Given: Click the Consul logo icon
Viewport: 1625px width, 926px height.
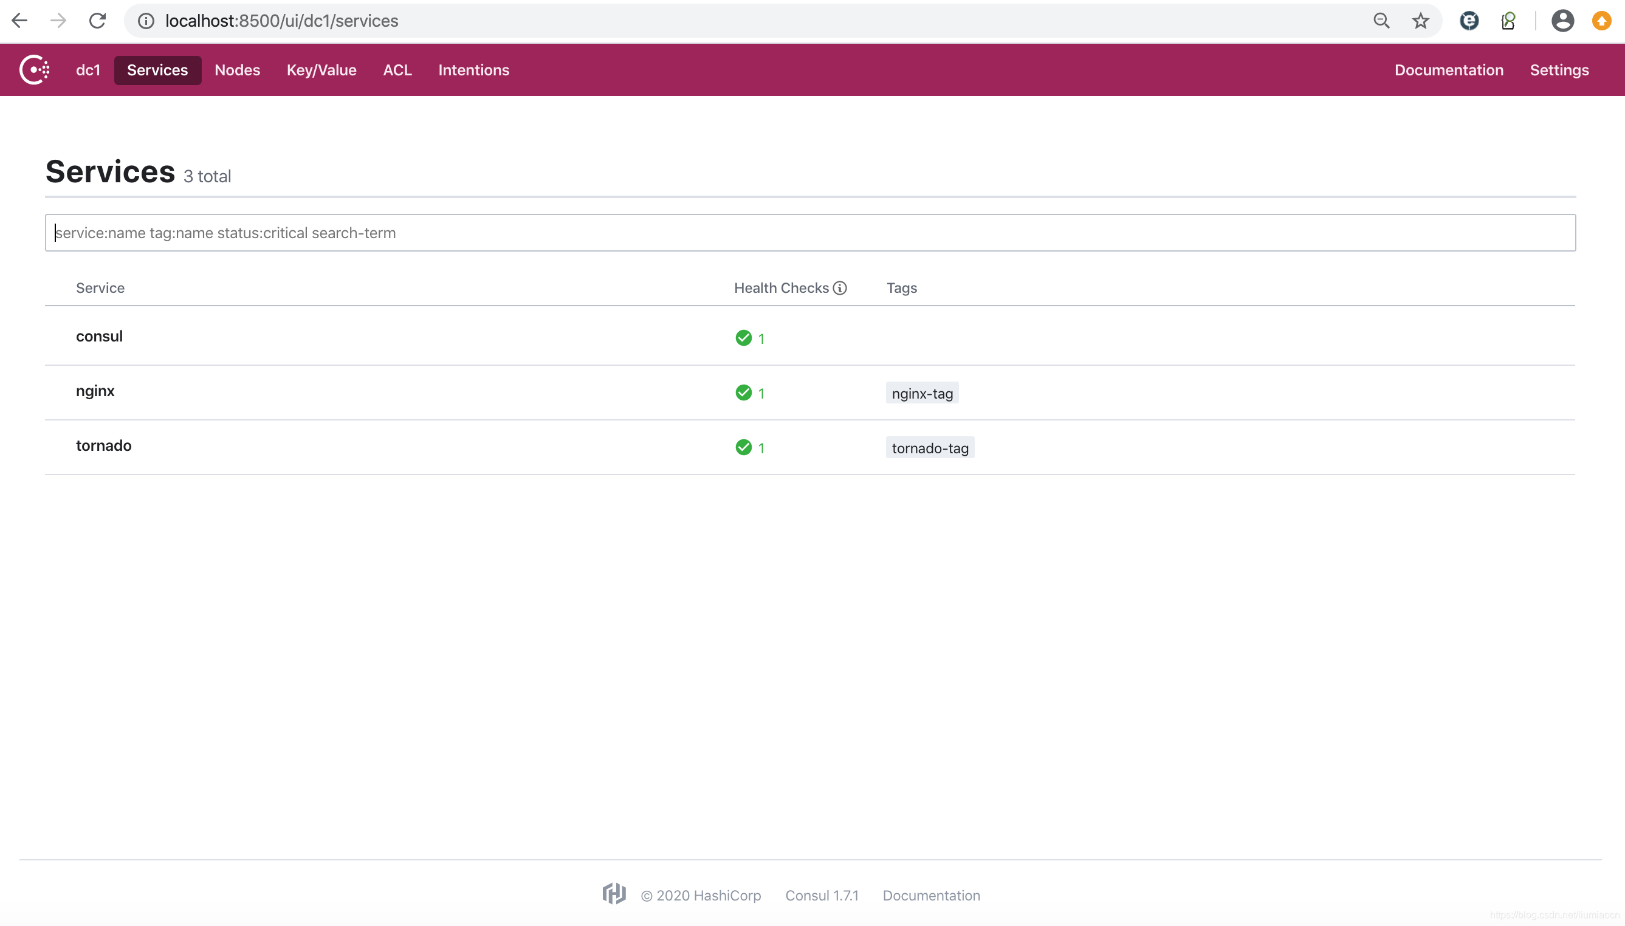Looking at the screenshot, I should (x=35, y=70).
